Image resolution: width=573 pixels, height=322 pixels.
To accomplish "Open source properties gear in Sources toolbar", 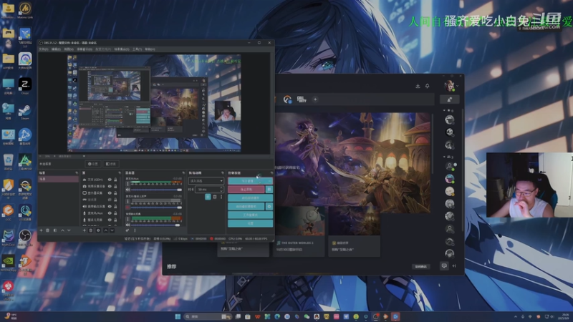I will (x=98, y=230).
